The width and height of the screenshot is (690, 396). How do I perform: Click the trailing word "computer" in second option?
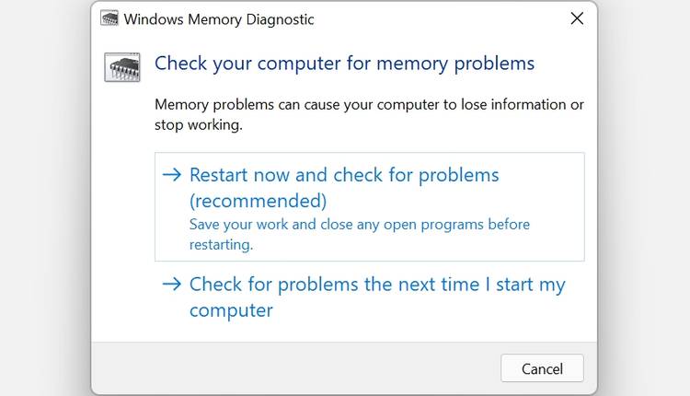pos(231,310)
